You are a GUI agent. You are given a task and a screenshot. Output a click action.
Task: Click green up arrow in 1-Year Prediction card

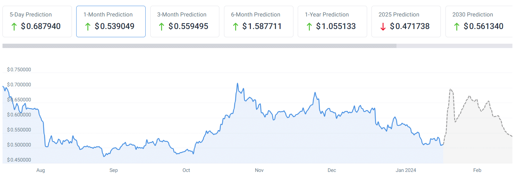pos(309,27)
